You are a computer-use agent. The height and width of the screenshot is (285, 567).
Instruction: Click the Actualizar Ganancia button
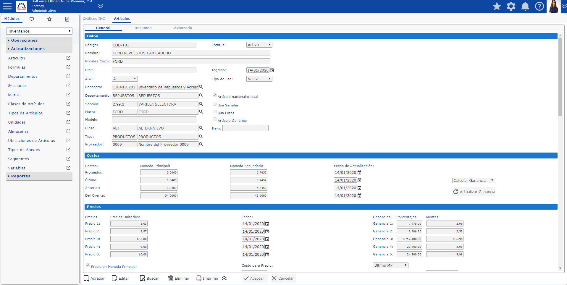coord(474,192)
